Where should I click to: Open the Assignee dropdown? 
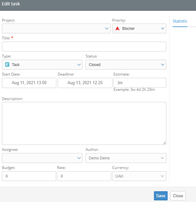(x=42, y=158)
